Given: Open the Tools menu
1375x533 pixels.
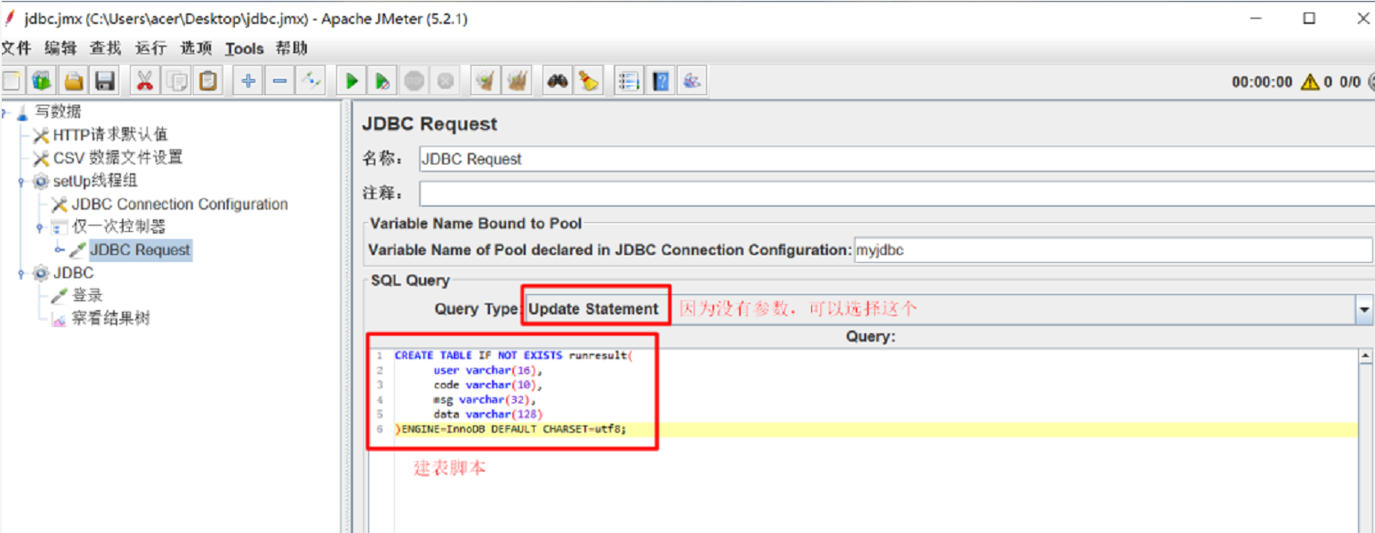Looking at the screenshot, I should [245, 49].
